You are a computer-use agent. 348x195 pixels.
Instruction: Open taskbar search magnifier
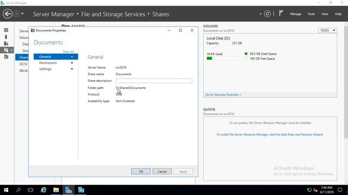(18, 190)
